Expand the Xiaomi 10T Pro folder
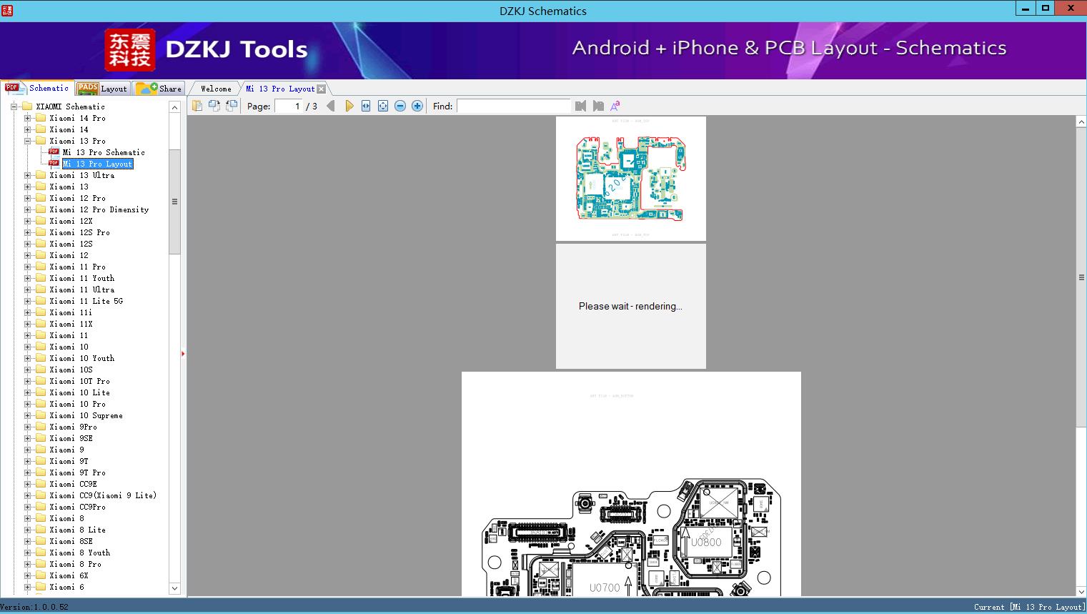The width and height of the screenshot is (1087, 614). 27,381
